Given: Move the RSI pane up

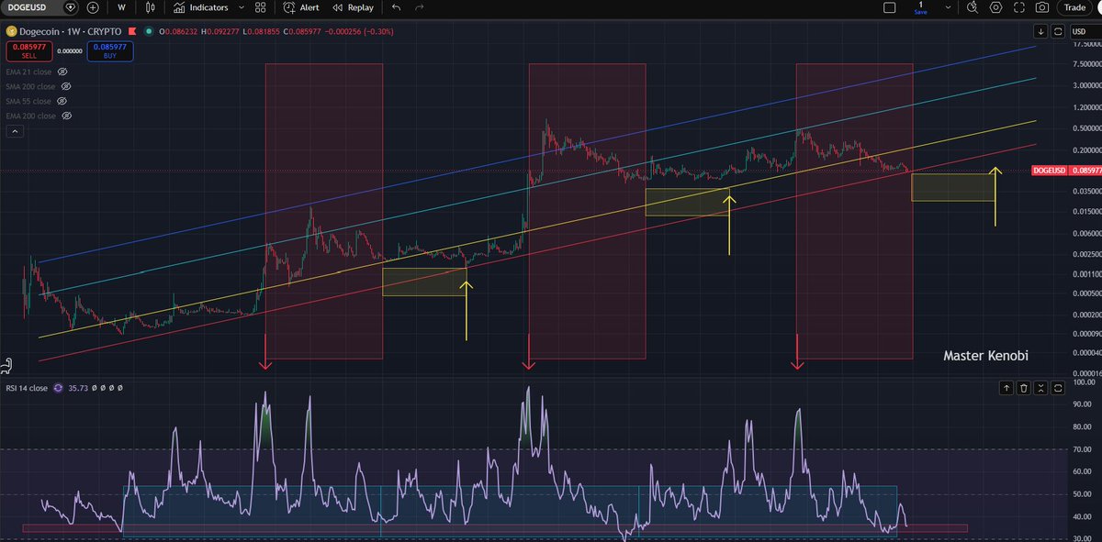Looking at the screenshot, I should tap(1007, 388).
